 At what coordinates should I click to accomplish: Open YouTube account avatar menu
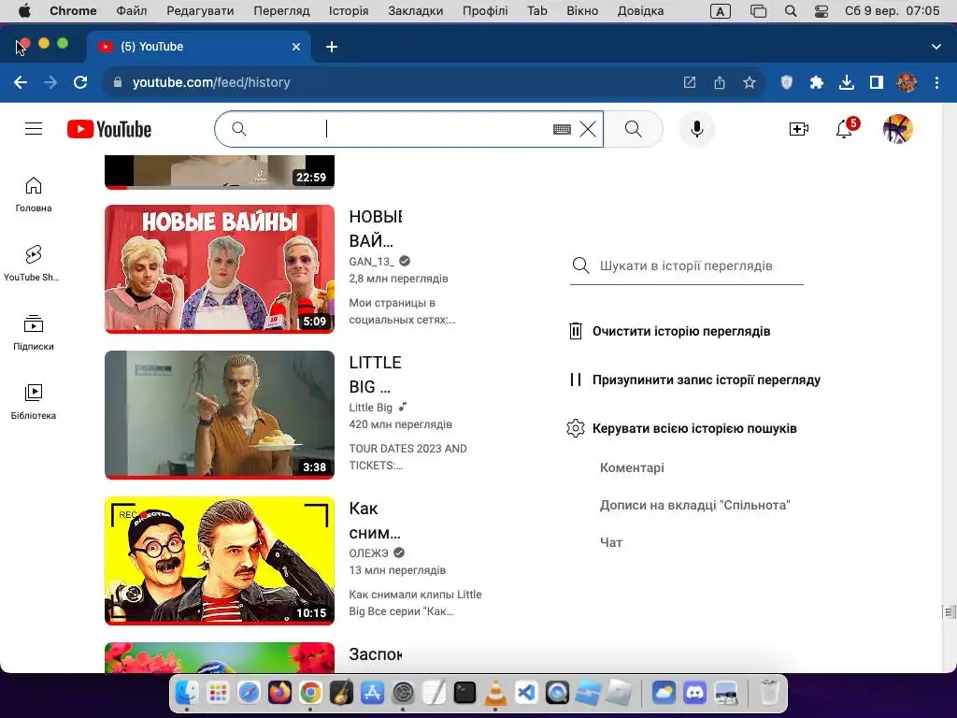(897, 129)
